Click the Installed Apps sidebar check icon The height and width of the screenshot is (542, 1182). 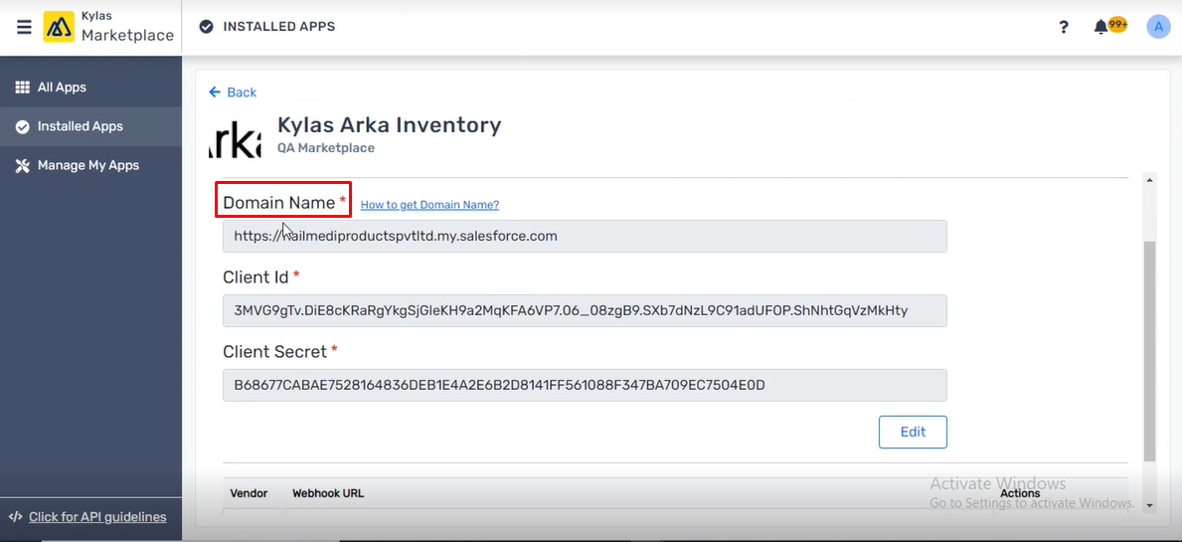click(23, 126)
